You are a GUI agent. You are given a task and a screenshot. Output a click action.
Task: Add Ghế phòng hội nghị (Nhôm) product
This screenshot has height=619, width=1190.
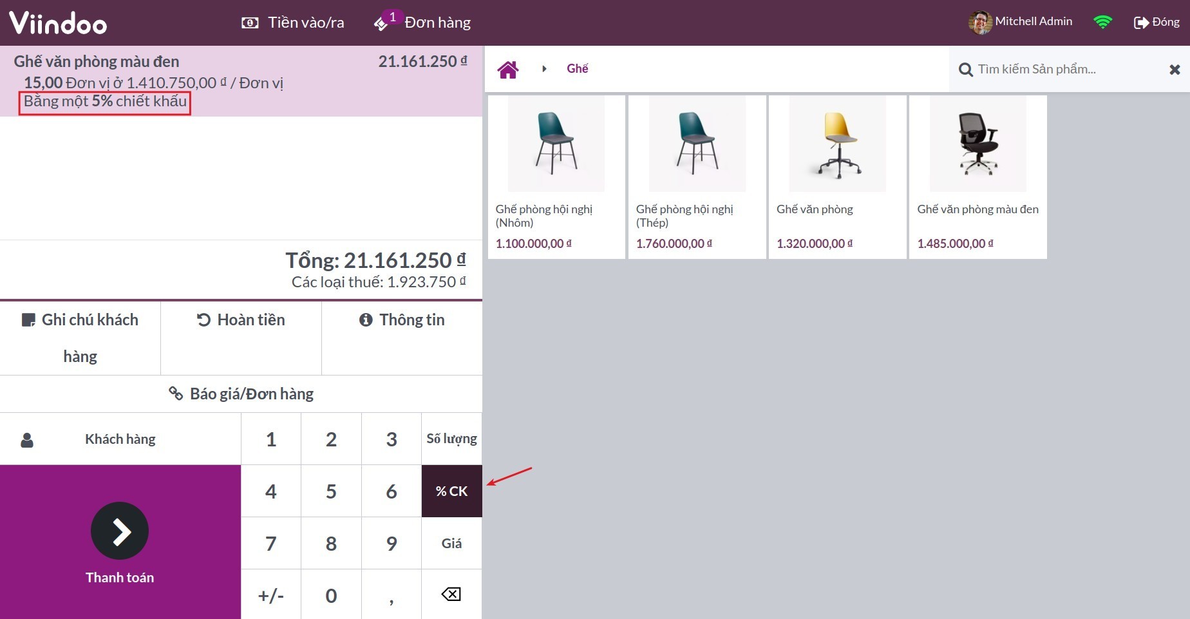[556, 177]
